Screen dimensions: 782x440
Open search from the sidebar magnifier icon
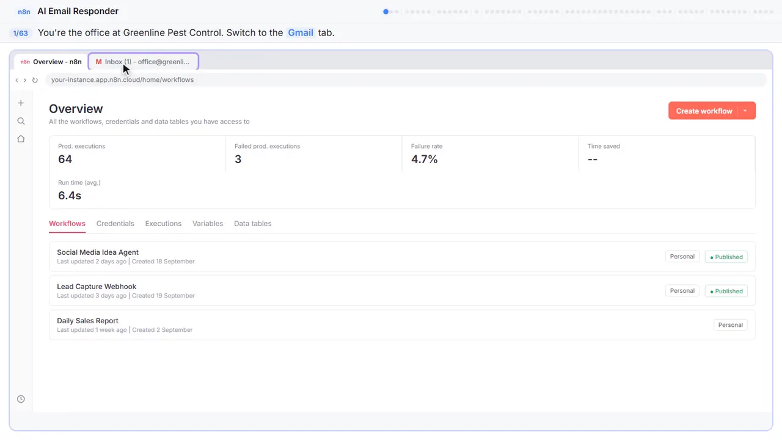click(21, 121)
